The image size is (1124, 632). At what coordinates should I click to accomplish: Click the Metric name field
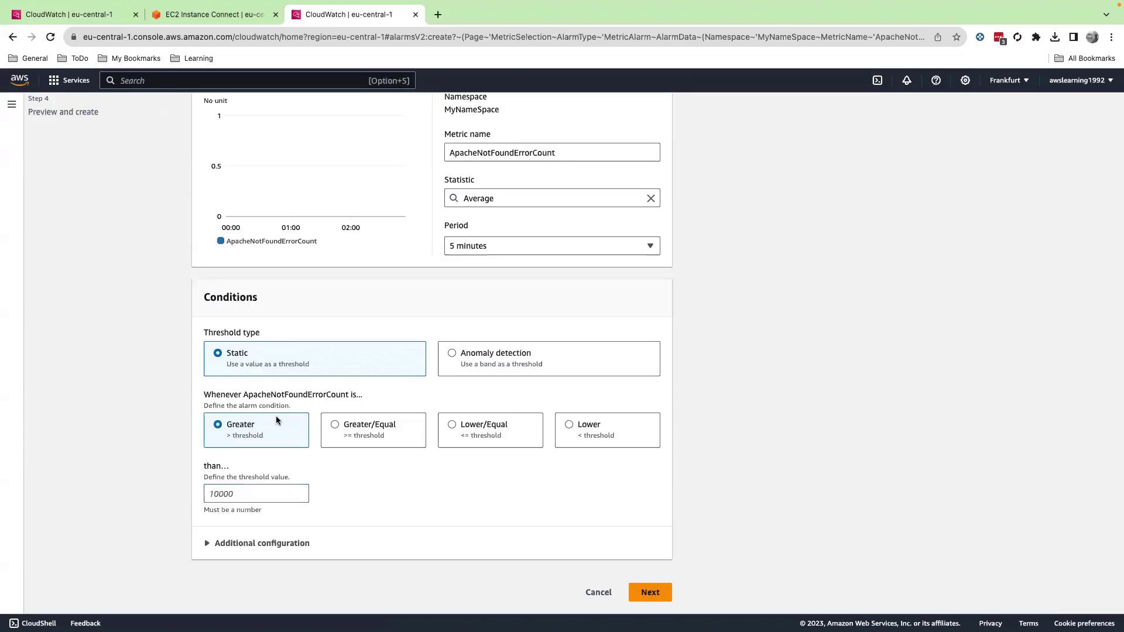coord(552,153)
